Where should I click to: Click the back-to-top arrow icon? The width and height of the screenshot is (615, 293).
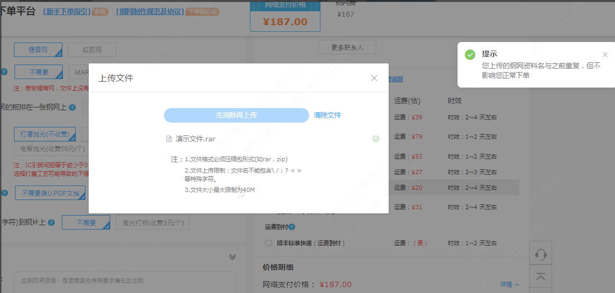point(541,277)
